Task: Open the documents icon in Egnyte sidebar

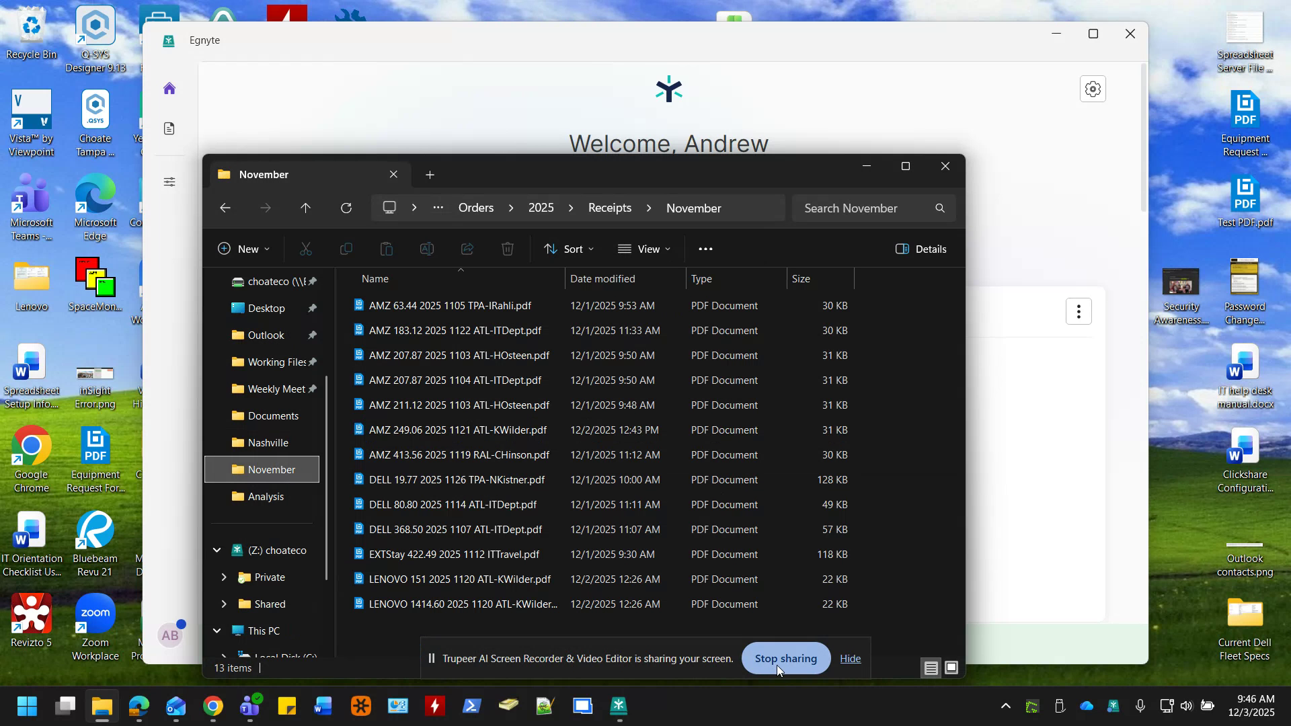Action: tap(169, 128)
